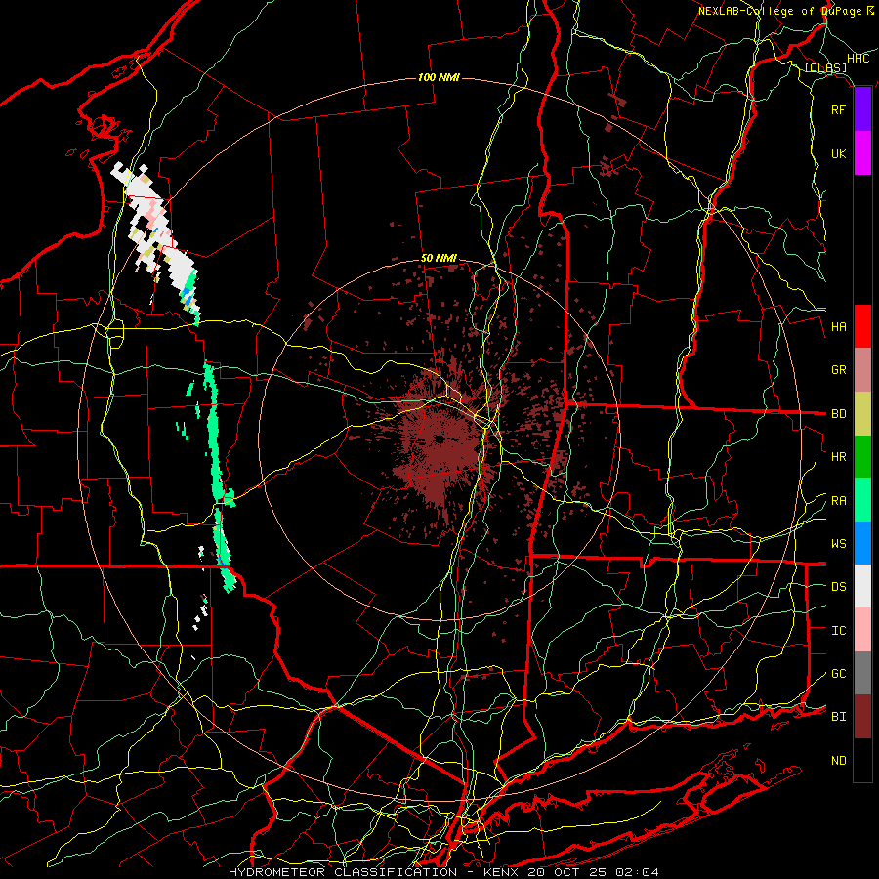
Task: Click the DS legend label
Action: click(838, 587)
